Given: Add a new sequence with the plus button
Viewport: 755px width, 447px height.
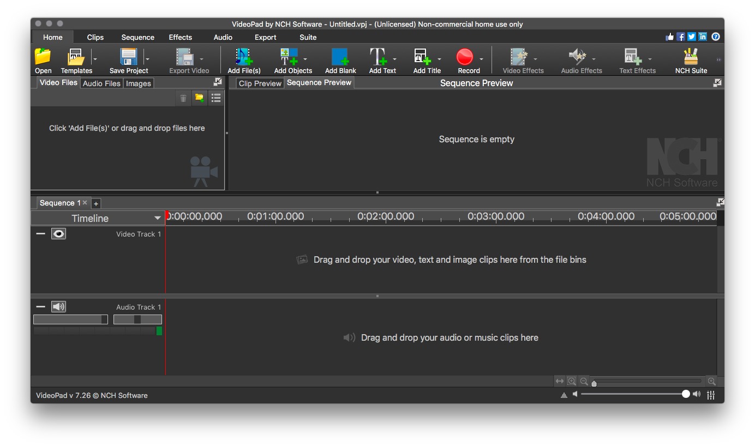Looking at the screenshot, I should [96, 203].
